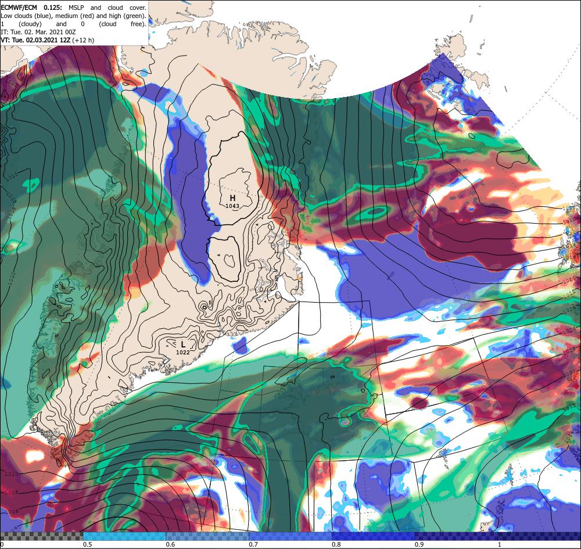Click the 'VT: Tue. 02.03.2021 12Z' valid time

[x=35, y=40]
